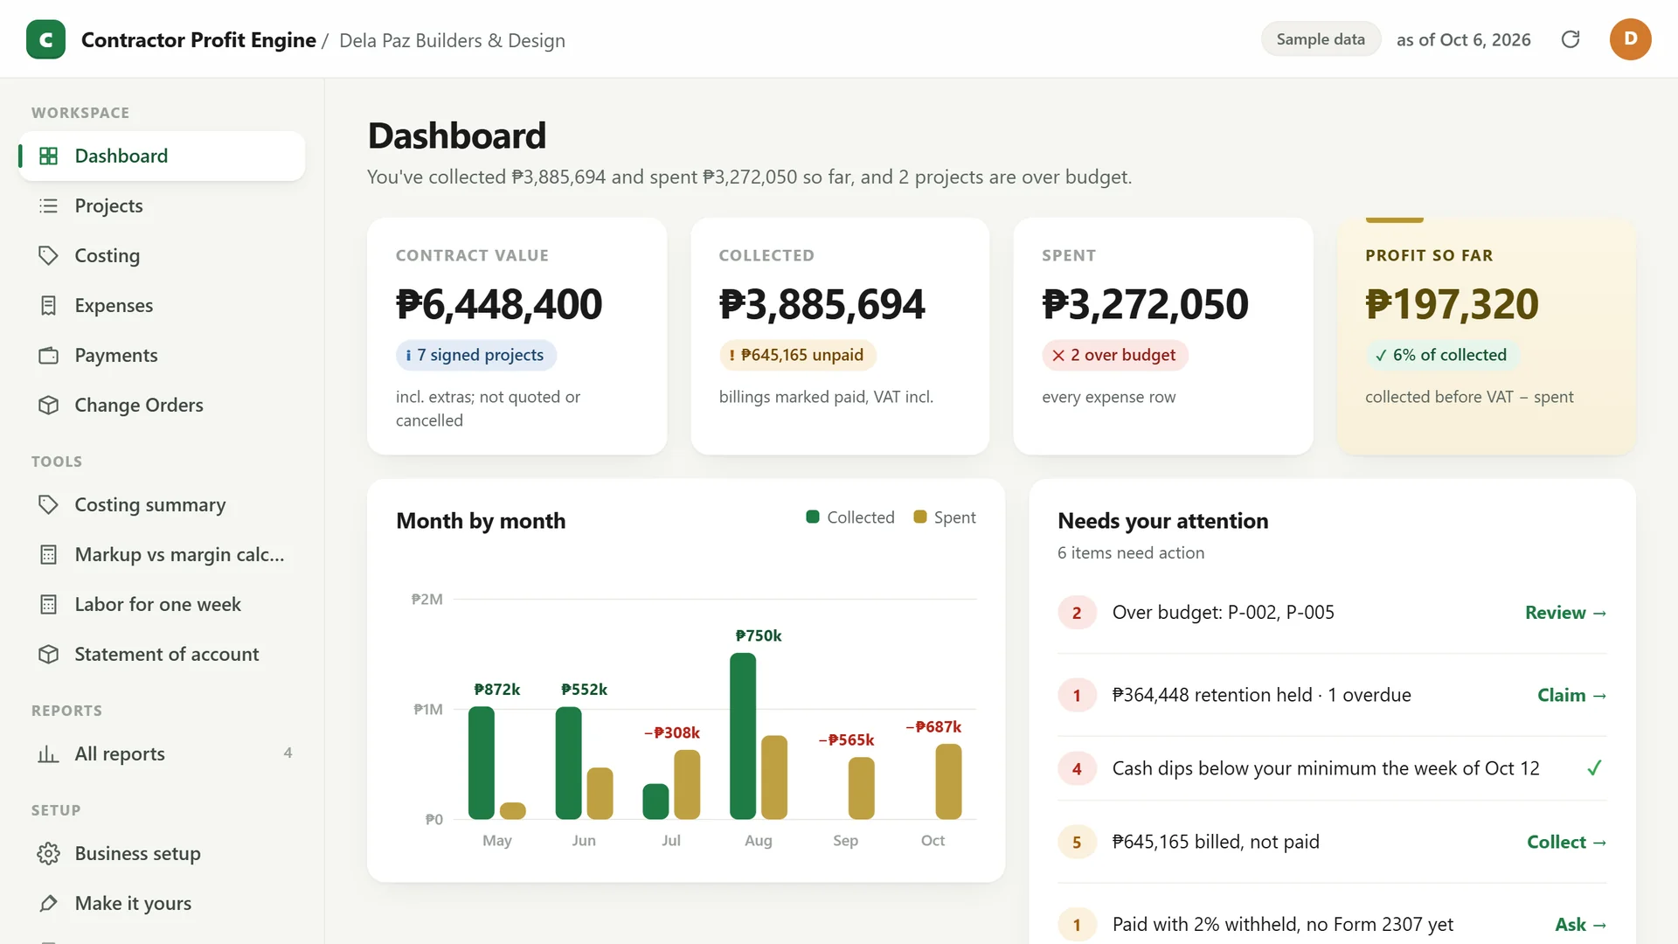1678x944 pixels.
Task: Click the as of Oct 6, 2026 date
Action: click(1463, 39)
